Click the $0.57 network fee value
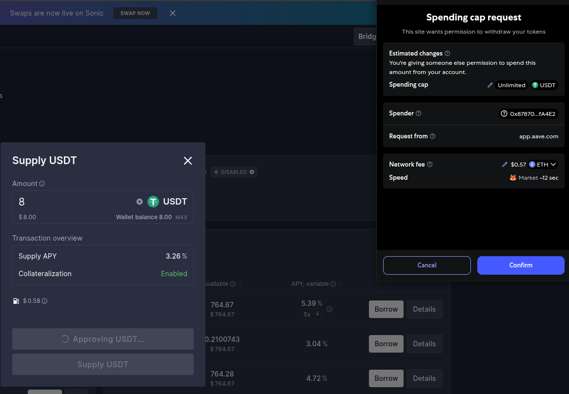 coord(518,165)
